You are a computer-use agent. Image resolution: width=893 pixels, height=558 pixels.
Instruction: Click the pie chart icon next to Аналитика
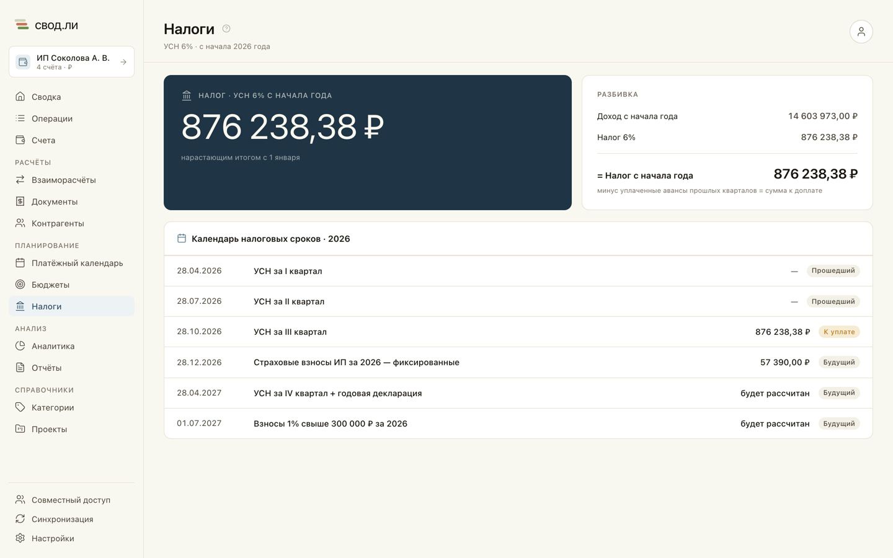[x=20, y=346]
